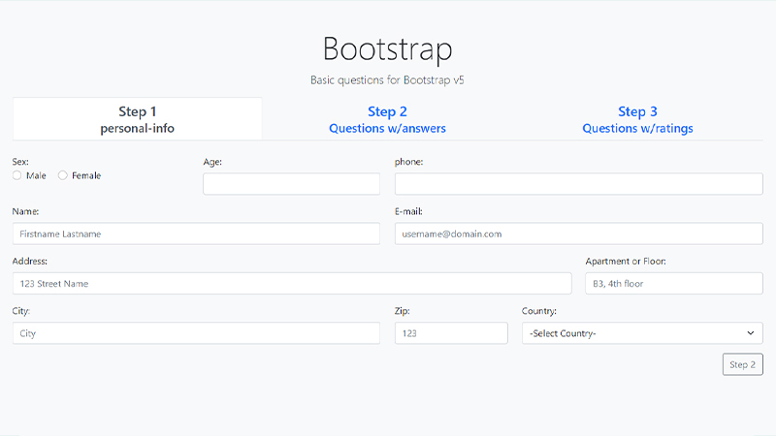
Task: Click the Apartment or Floor field
Action: [x=674, y=283]
